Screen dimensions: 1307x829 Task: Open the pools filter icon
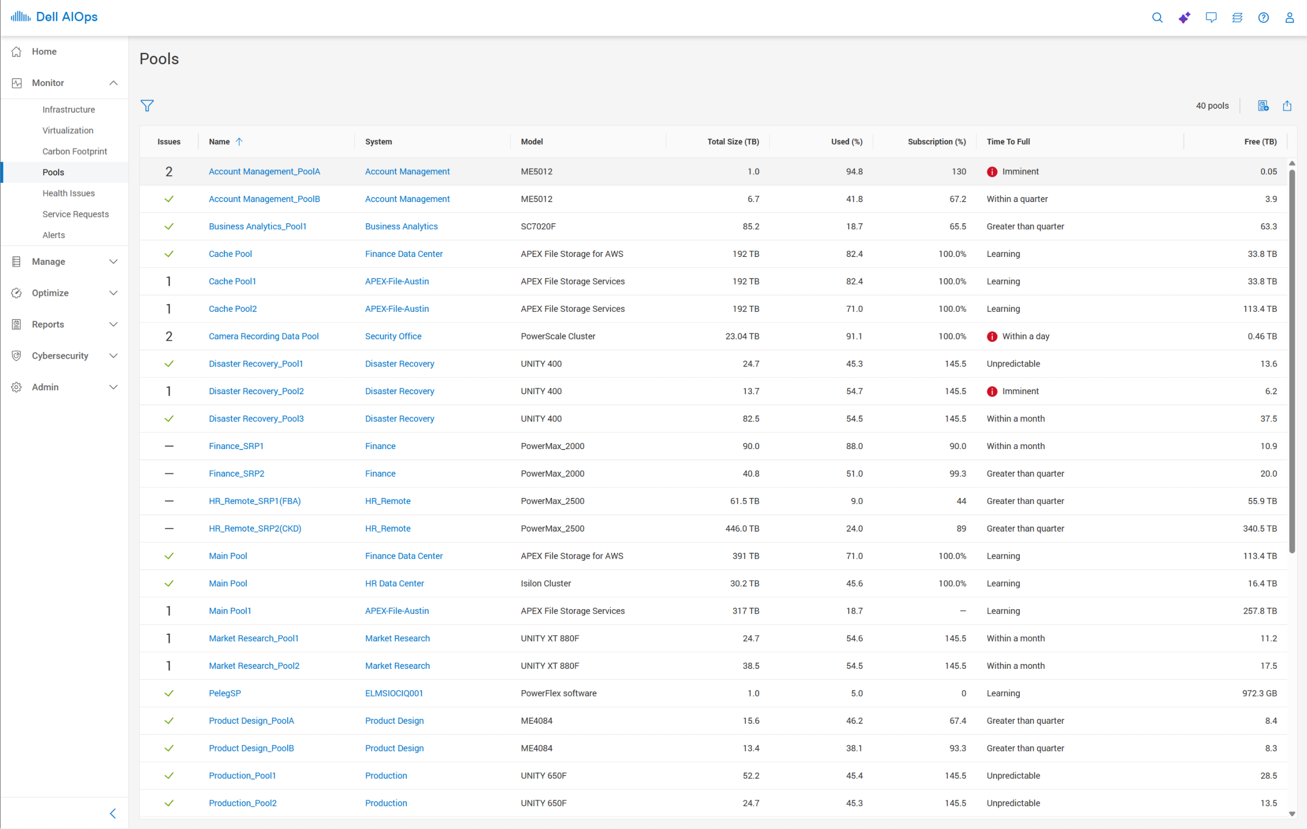pos(147,106)
